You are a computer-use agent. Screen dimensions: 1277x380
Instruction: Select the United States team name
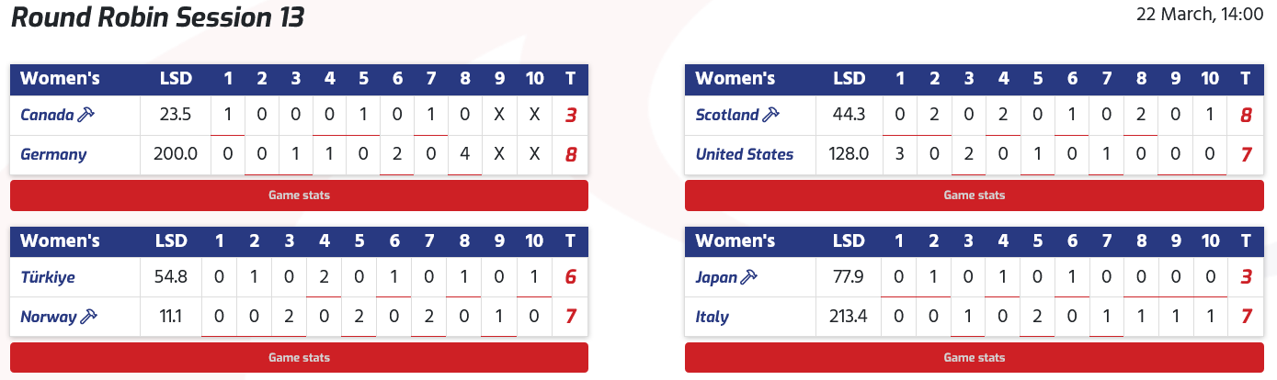[x=744, y=154]
